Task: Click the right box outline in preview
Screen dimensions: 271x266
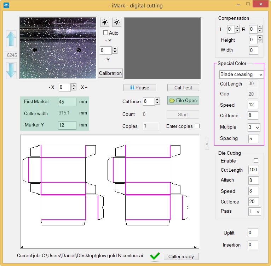Action: click(148, 185)
